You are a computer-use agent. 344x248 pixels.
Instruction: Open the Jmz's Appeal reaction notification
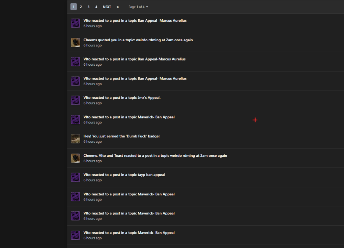[122, 98]
